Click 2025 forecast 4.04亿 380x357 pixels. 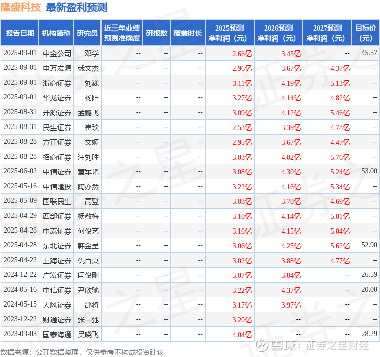point(242,335)
